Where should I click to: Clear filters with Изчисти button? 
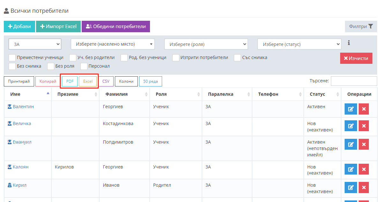356,58
